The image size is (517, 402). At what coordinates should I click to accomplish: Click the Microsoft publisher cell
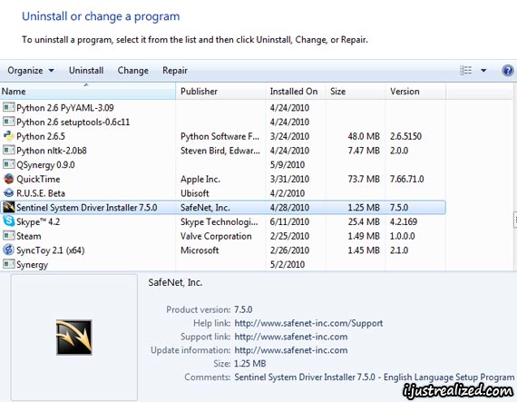point(200,250)
